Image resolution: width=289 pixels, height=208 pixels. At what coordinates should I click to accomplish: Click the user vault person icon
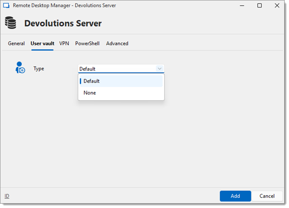(x=20, y=68)
